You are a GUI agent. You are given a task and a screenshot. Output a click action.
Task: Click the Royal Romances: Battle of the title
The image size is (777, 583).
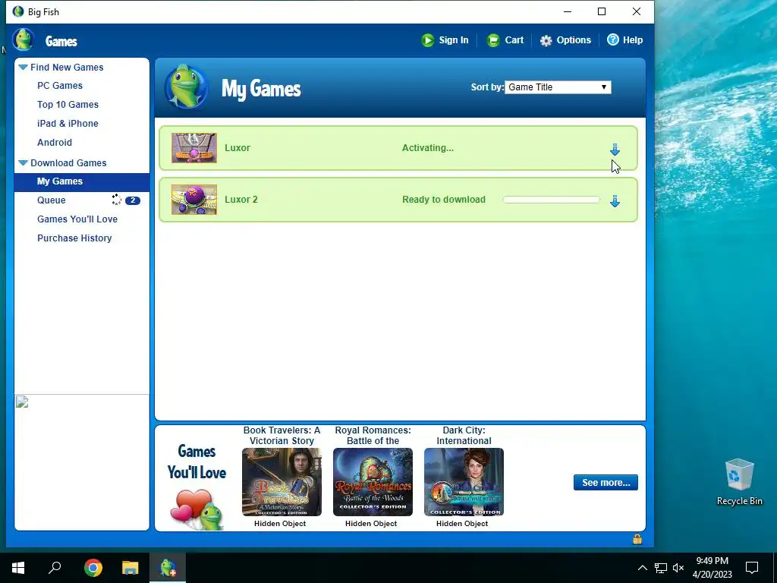click(x=373, y=435)
